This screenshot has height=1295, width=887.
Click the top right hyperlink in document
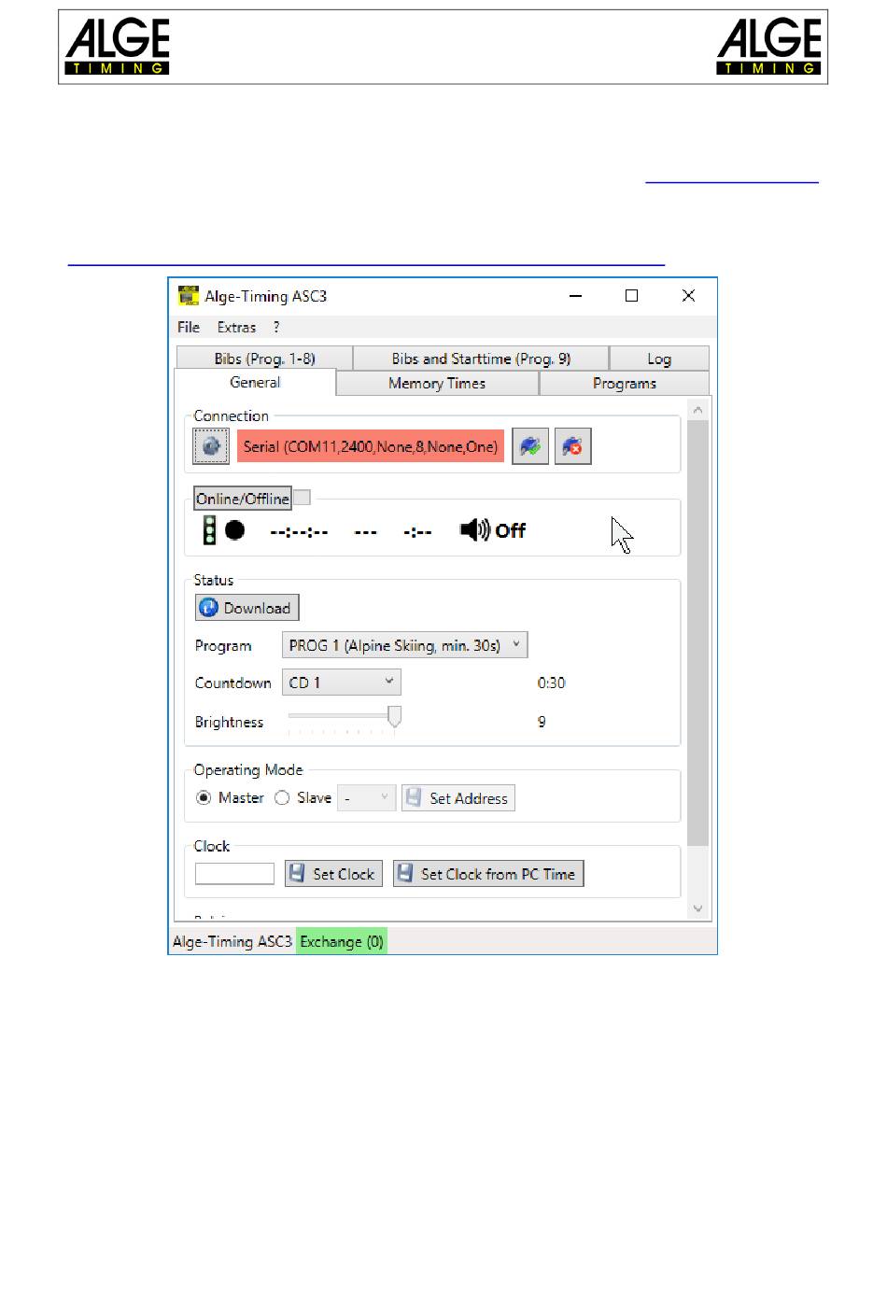[x=732, y=180]
